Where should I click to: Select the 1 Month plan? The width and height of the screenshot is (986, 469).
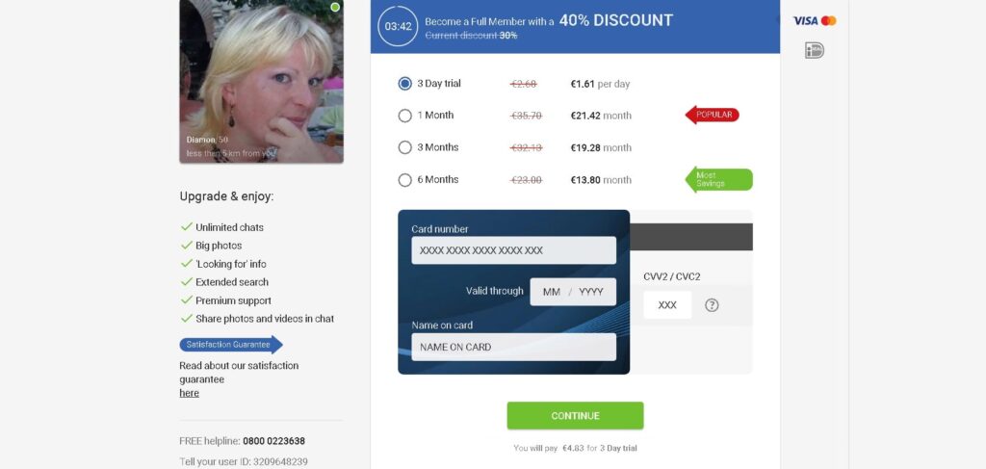coord(405,116)
